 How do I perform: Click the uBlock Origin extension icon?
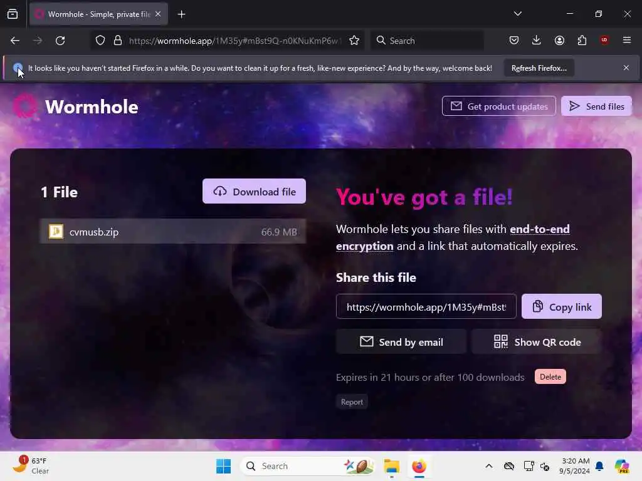(604, 39)
